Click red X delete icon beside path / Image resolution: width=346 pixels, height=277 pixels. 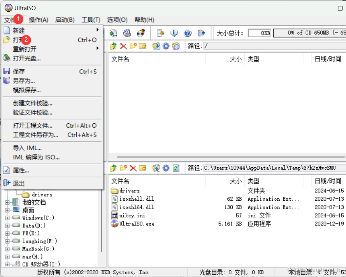[123, 46]
